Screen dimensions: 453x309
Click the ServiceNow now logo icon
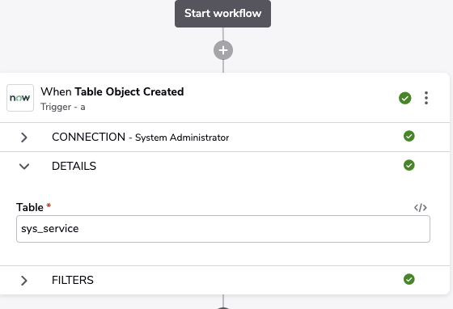(20, 98)
